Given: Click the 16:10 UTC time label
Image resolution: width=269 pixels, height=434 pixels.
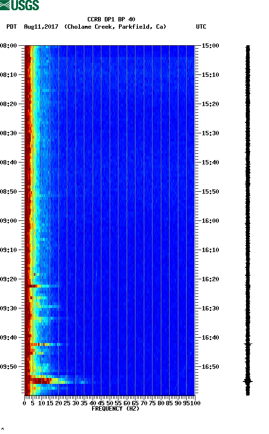Looking at the screenshot, I should pyautogui.click(x=210, y=250).
